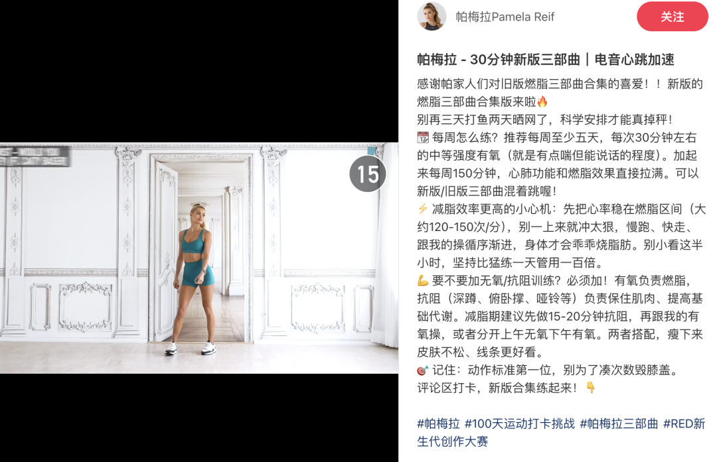Click the post title 帕梅拉 - 30分钟新版三部曲
The image size is (717, 462).
click(x=499, y=60)
